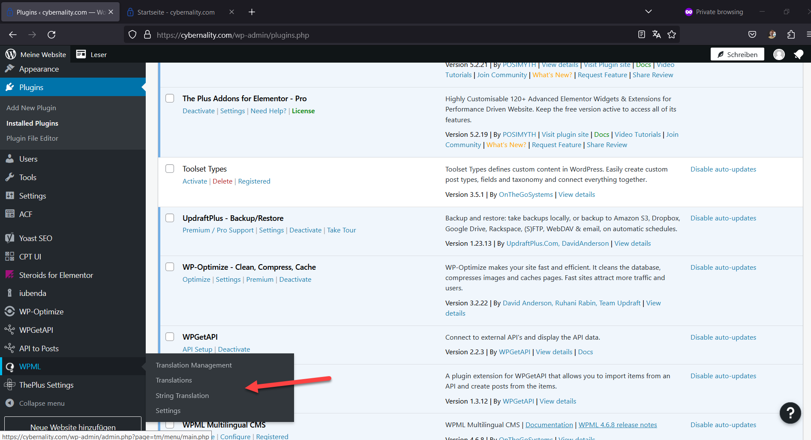Open Plugin File Editor submenu link
The width and height of the screenshot is (811, 440).
(32, 139)
